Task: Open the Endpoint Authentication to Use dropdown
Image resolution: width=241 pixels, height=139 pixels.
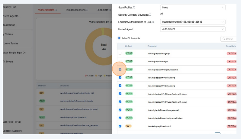Action: coord(192,22)
